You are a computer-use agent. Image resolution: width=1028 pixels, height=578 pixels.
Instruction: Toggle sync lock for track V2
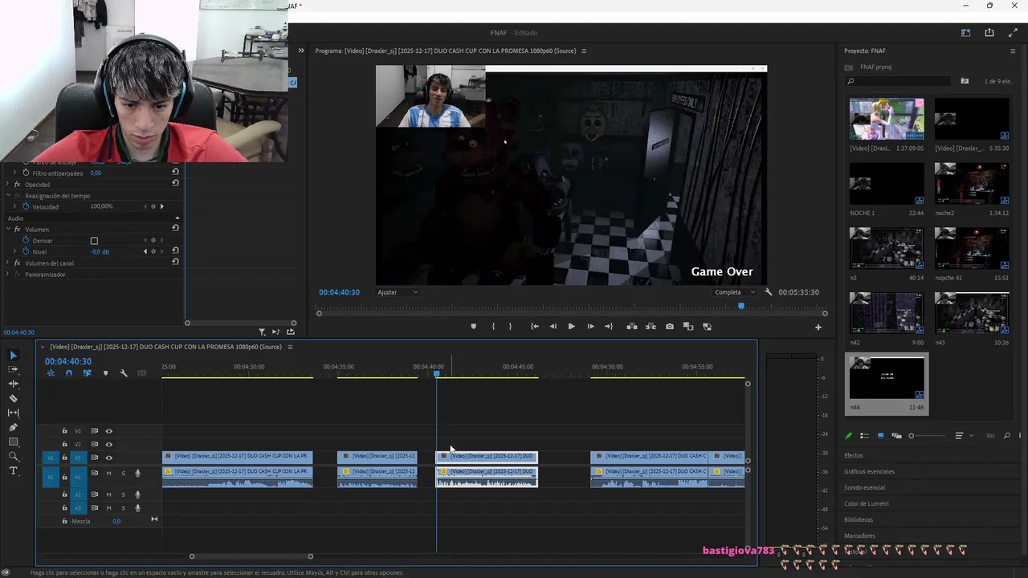click(x=94, y=444)
